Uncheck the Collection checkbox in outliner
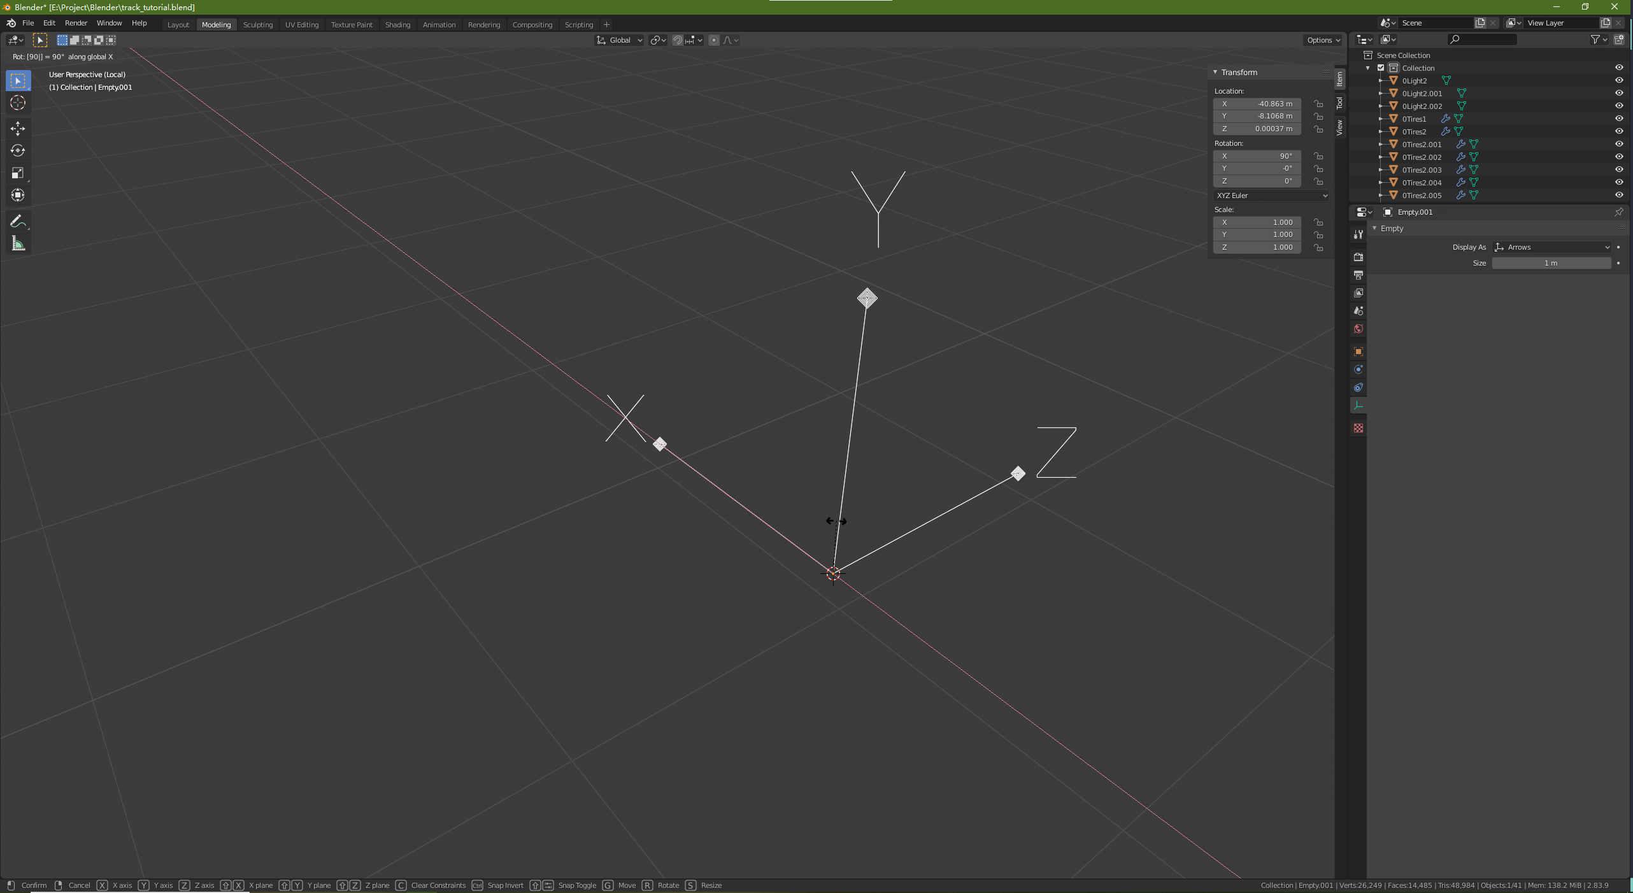The image size is (1633, 893). 1381,68
